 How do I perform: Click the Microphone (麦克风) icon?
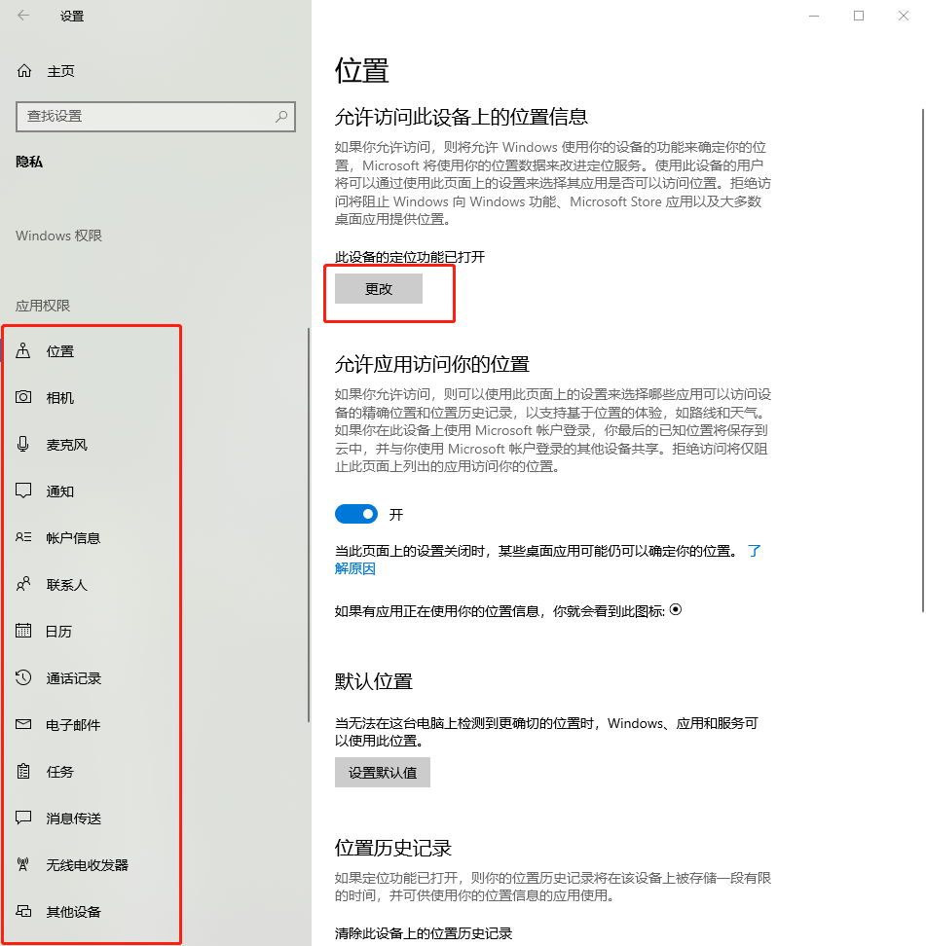(24, 445)
